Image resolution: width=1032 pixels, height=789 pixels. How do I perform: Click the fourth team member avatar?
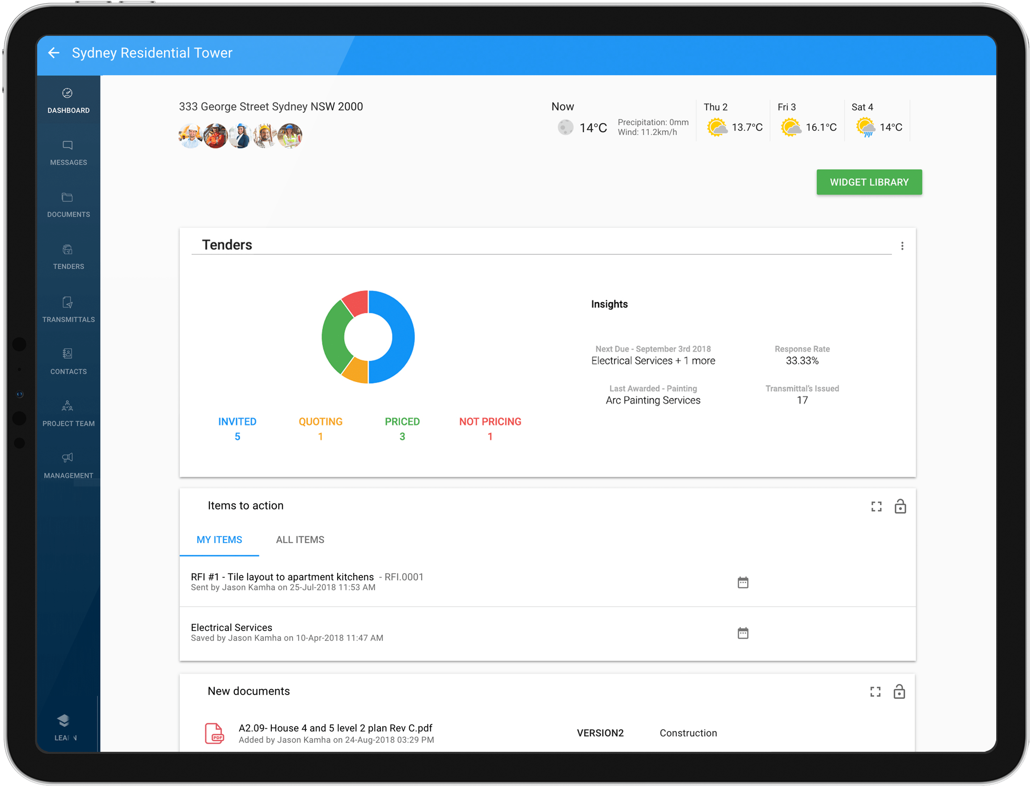265,136
